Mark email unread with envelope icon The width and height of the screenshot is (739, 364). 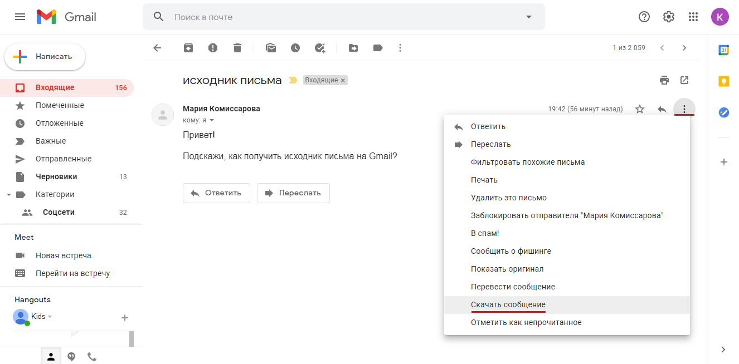(x=271, y=48)
